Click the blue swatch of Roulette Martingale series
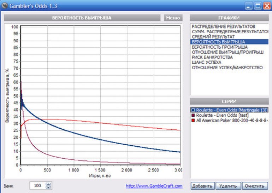 [x=193, y=110]
